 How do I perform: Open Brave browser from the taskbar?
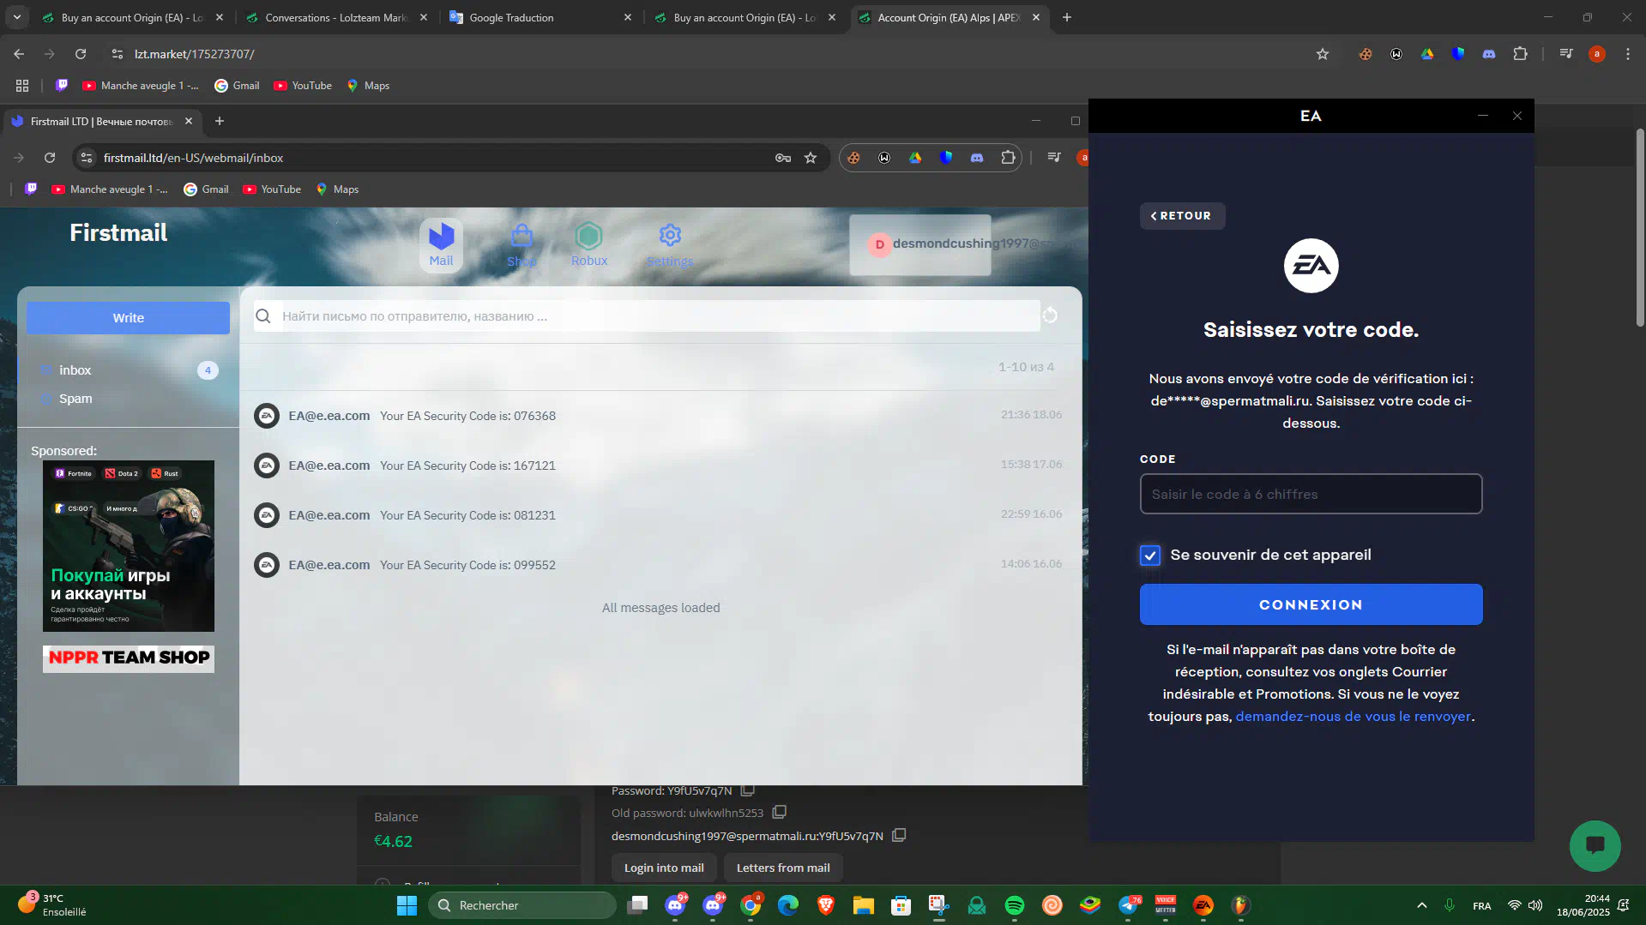[825, 905]
